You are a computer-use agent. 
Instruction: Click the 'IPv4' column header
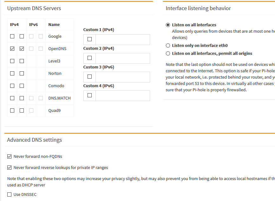[x=14, y=24]
